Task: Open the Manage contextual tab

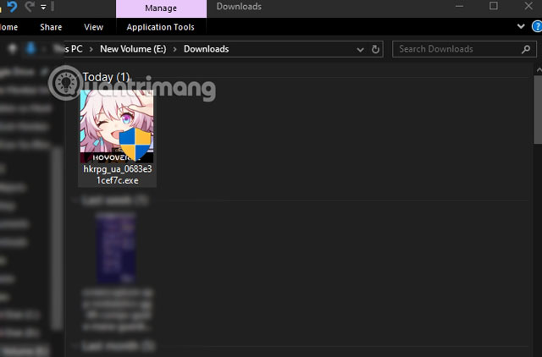Action: click(x=161, y=8)
